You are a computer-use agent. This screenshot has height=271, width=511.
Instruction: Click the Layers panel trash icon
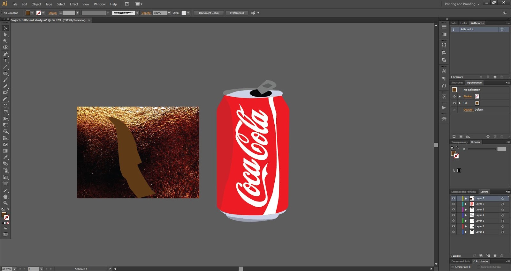502,256
